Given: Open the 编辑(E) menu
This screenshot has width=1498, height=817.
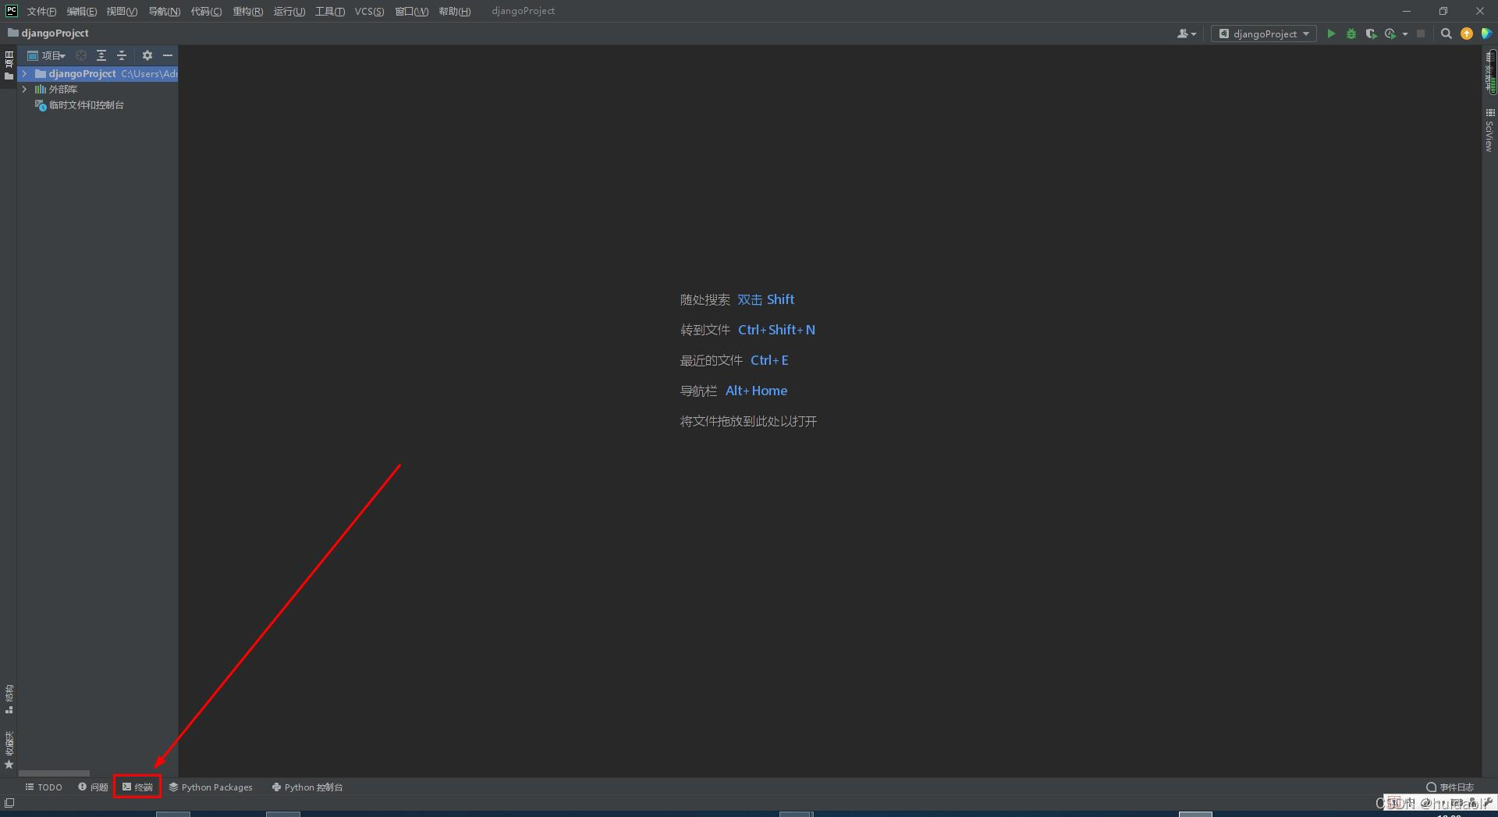Looking at the screenshot, I should (x=82, y=11).
